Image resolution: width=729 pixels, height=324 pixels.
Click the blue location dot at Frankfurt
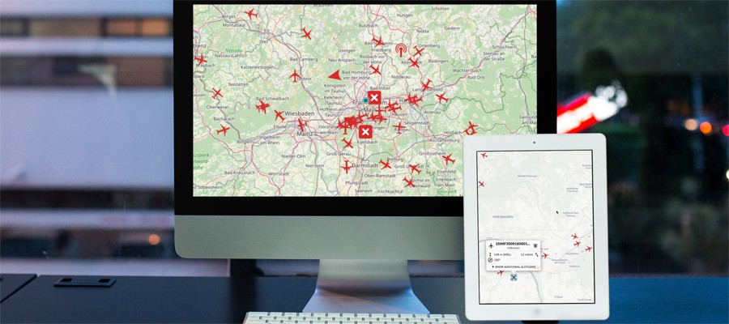click(x=365, y=101)
